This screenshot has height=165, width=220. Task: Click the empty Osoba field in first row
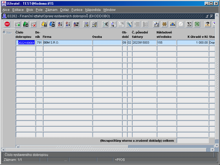click(x=107, y=42)
